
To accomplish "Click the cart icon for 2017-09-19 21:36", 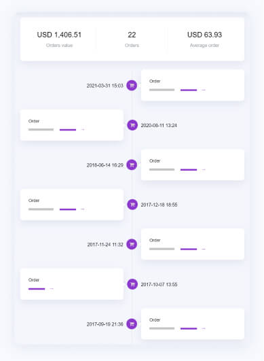I will click(x=132, y=324).
